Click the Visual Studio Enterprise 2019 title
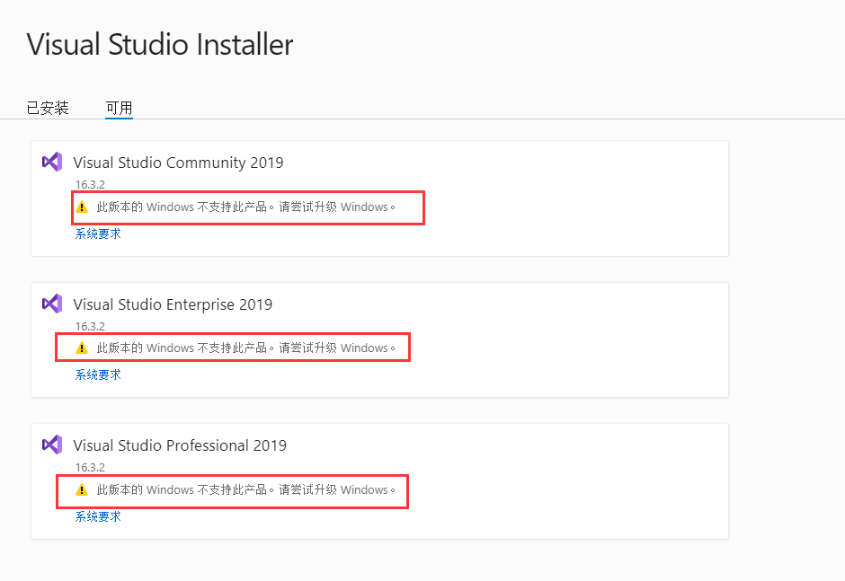The image size is (845, 581). tap(173, 304)
